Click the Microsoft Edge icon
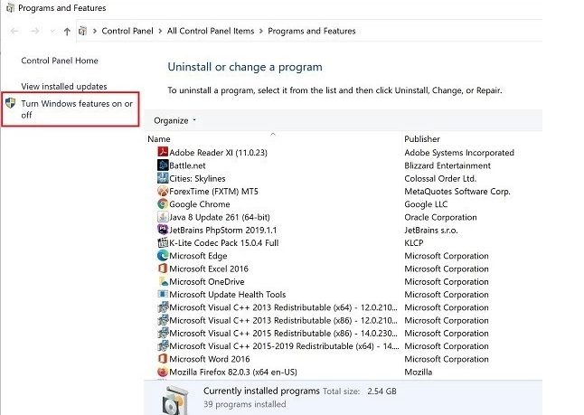 (x=163, y=256)
